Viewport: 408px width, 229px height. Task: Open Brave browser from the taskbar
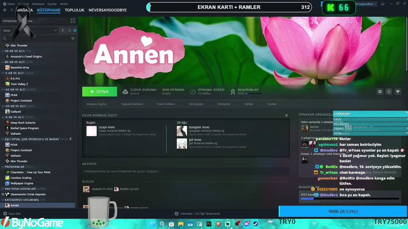(x=218, y=224)
